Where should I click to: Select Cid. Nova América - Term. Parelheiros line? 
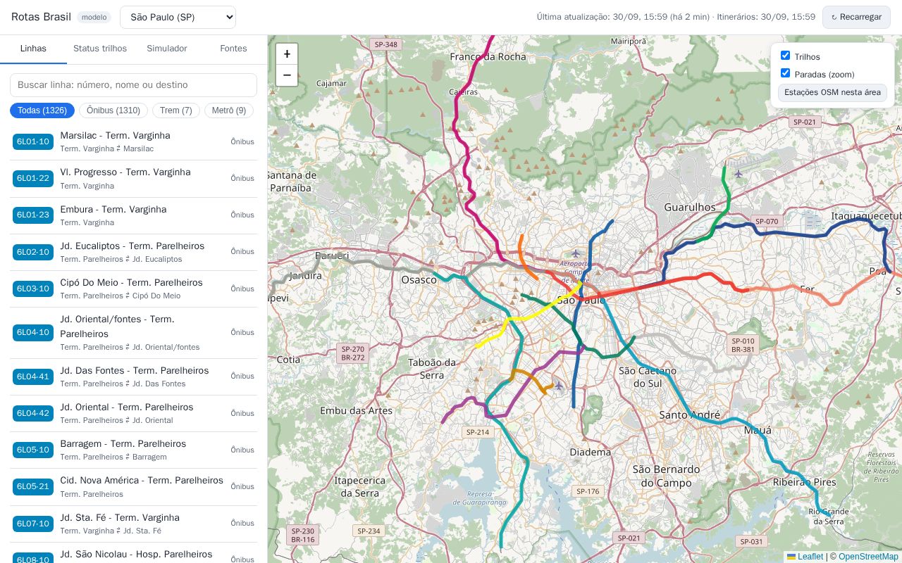[134, 486]
